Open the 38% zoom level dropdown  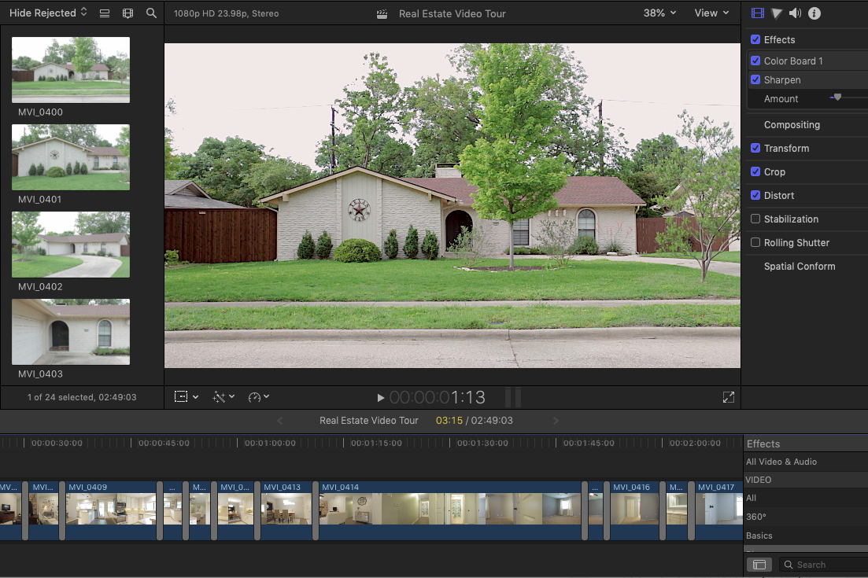(x=660, y=13)
